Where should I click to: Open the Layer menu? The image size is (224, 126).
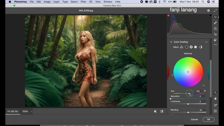(56, 2)
